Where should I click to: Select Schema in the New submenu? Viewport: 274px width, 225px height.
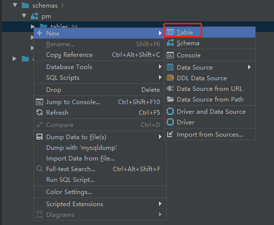click(x=210, y=43)
